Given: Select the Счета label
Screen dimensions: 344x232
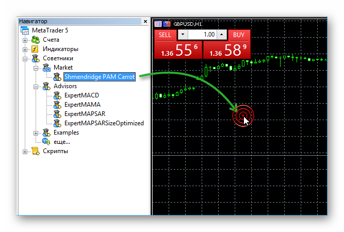Looking at the screenshot, I should (x=51, y=40).
